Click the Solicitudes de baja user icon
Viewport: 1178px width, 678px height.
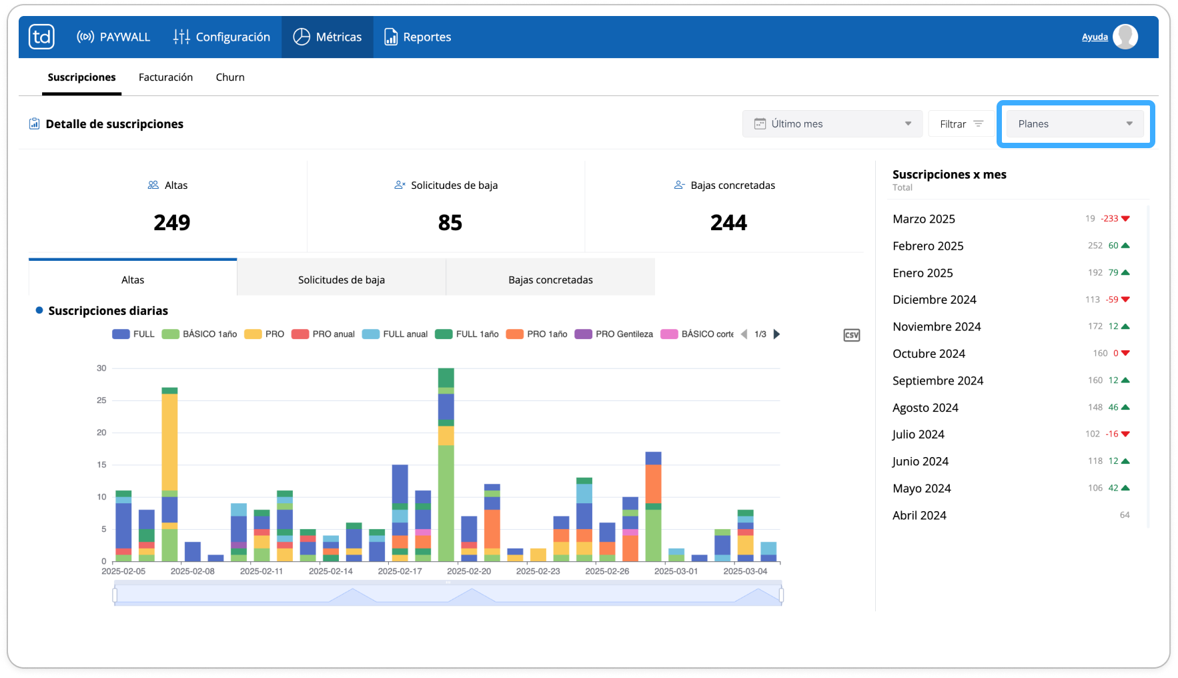pos(400,185)
